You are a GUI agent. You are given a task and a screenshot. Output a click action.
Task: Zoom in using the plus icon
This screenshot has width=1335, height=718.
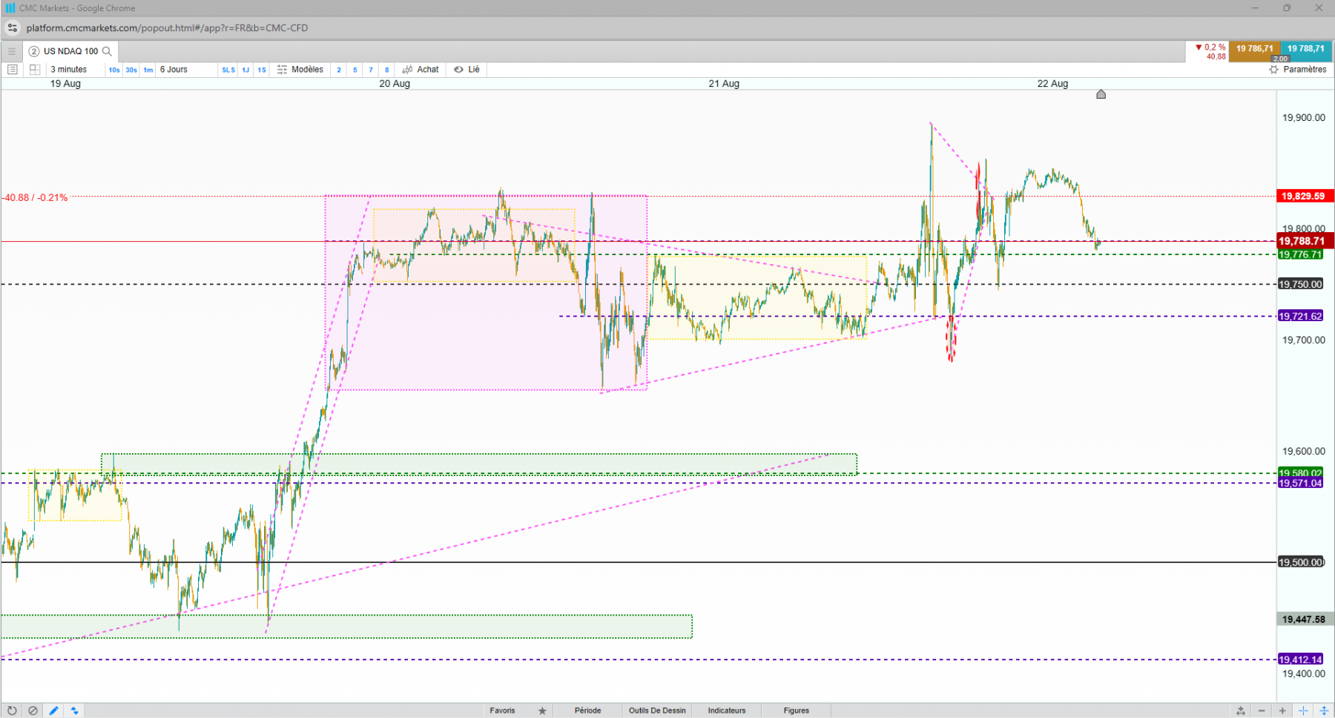coord(1282,711)
